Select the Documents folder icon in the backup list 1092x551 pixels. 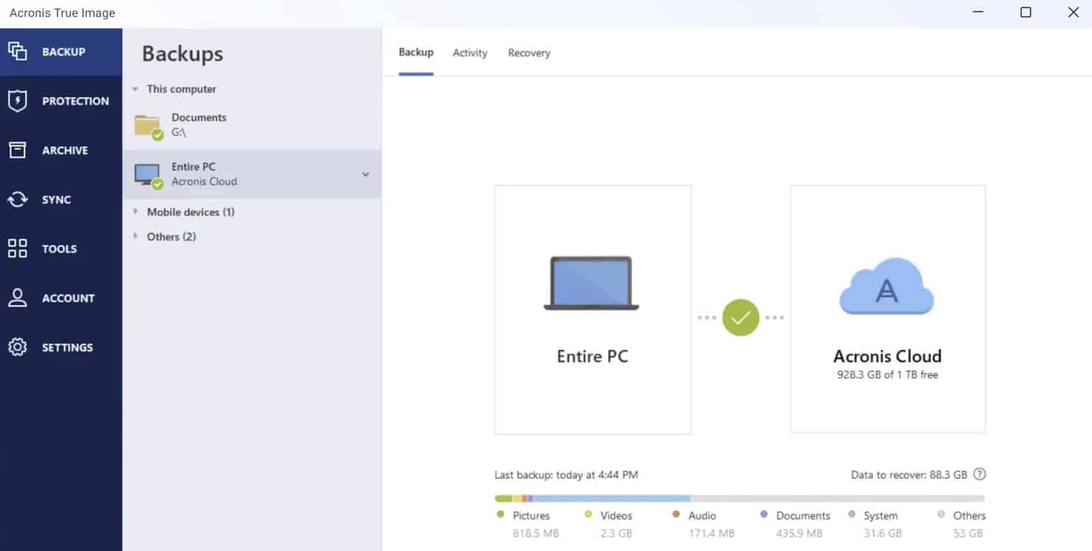(x=149, y=126)
